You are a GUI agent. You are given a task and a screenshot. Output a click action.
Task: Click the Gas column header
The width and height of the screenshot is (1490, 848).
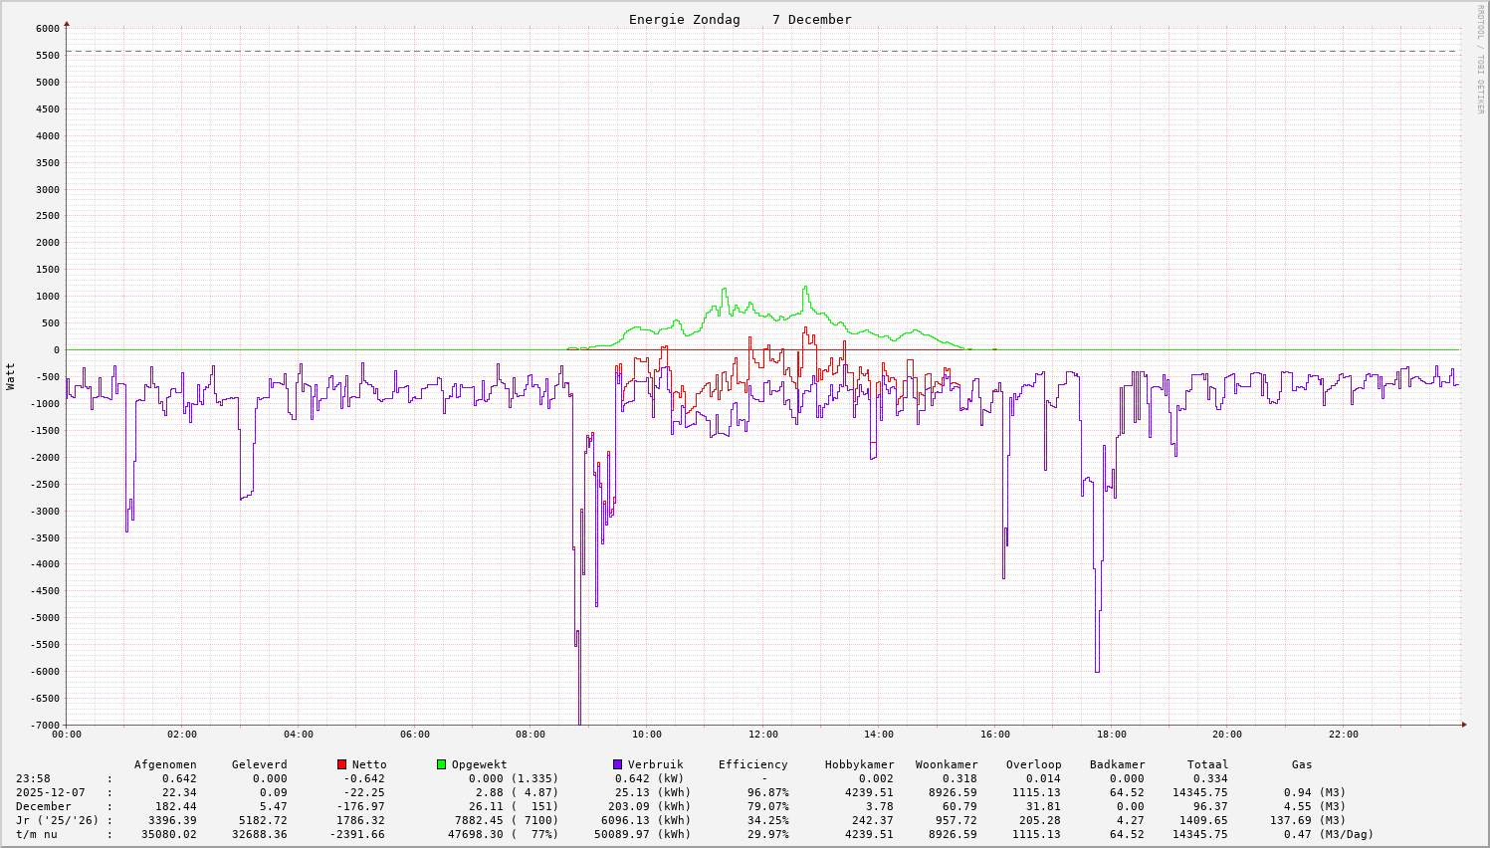tap(1302, 764)
